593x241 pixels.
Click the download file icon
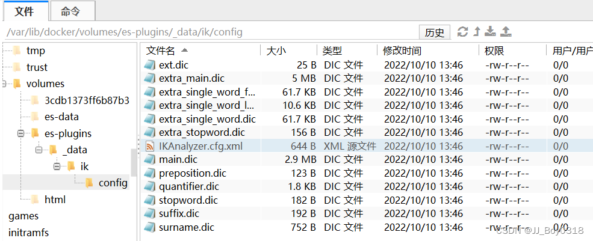click(x=490, y=32)
